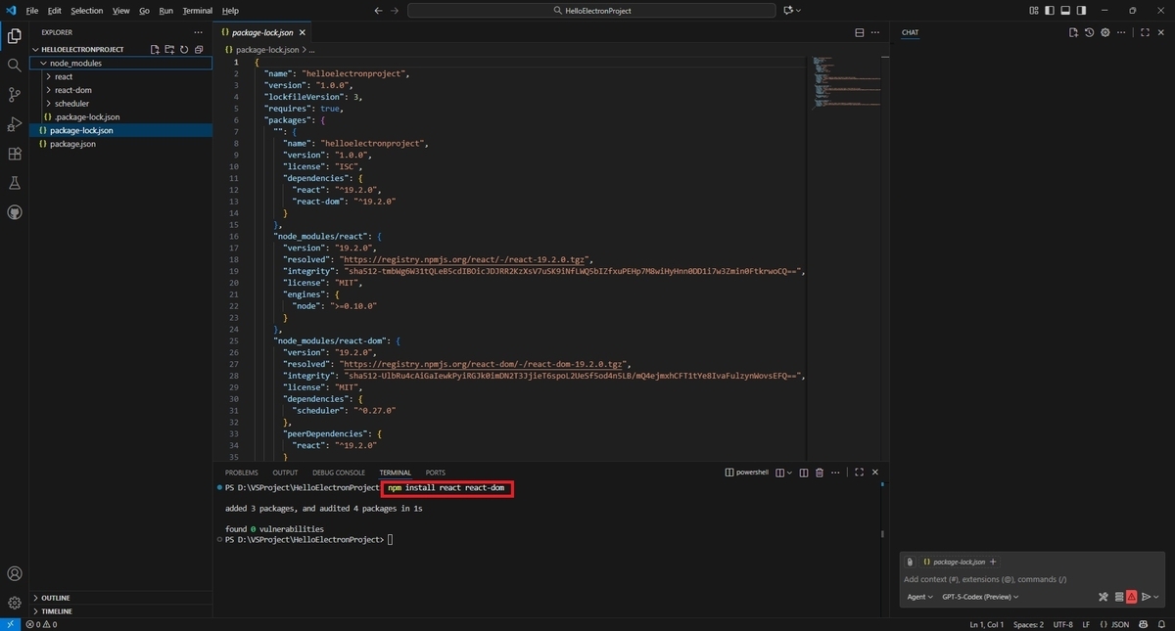1175x631 pixels.
Task: Open the Extensions view
Action: tap(14, 153)
